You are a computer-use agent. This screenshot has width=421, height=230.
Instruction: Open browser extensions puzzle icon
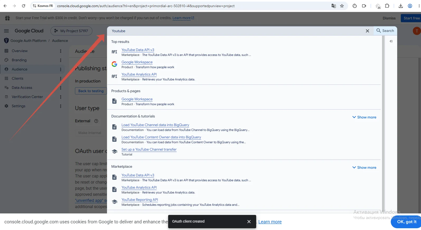click(387, 6)
